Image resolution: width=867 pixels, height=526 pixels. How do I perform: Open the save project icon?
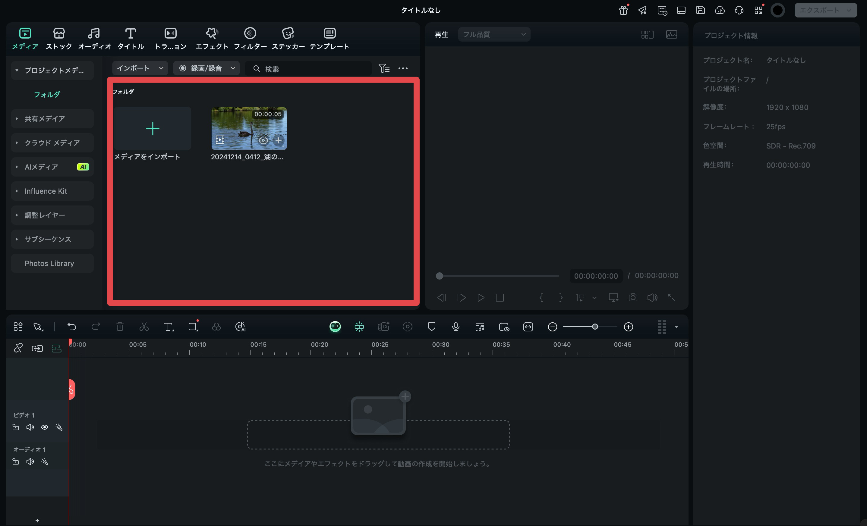pyautogui.click(x=700, y=10)
